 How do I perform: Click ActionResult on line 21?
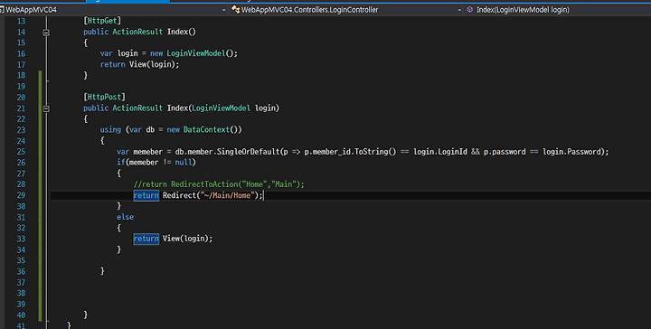[x=137, y=108]
